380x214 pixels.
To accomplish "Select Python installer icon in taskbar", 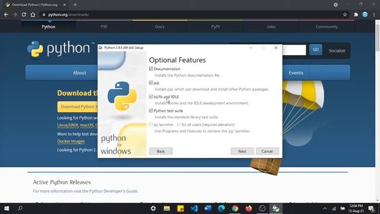I will (275, 209).
